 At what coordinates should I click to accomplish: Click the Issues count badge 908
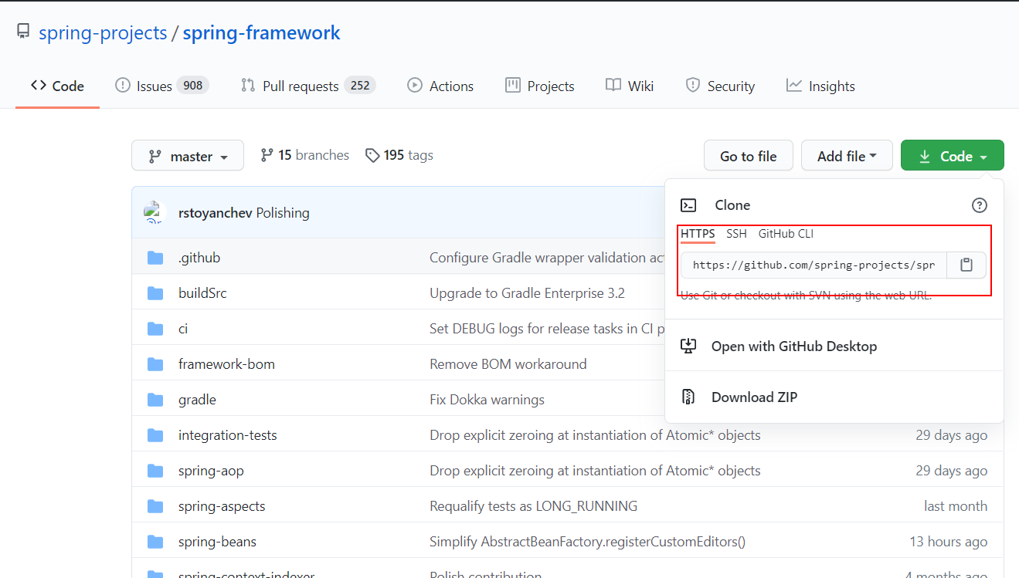coord(192,86)
